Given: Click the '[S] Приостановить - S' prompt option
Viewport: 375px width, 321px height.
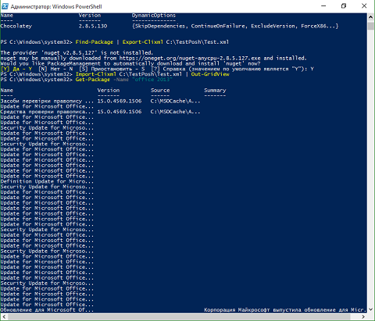Looking at the screenshot, I should [x=112, y=69].
